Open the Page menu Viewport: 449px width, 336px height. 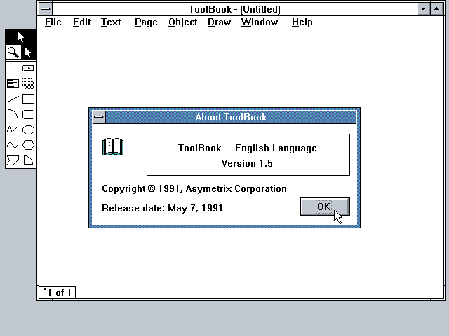(x=146, y=22)
